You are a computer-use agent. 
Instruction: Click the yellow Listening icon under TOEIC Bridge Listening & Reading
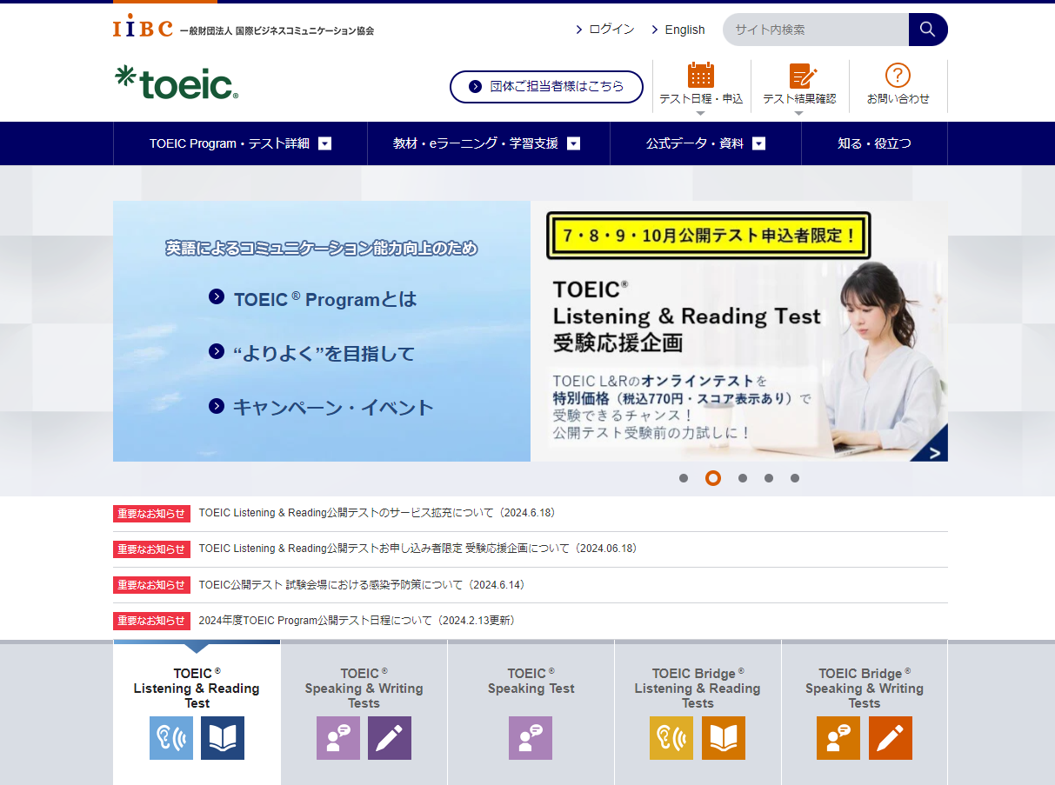pyautogui.click(x=671, y=737)
